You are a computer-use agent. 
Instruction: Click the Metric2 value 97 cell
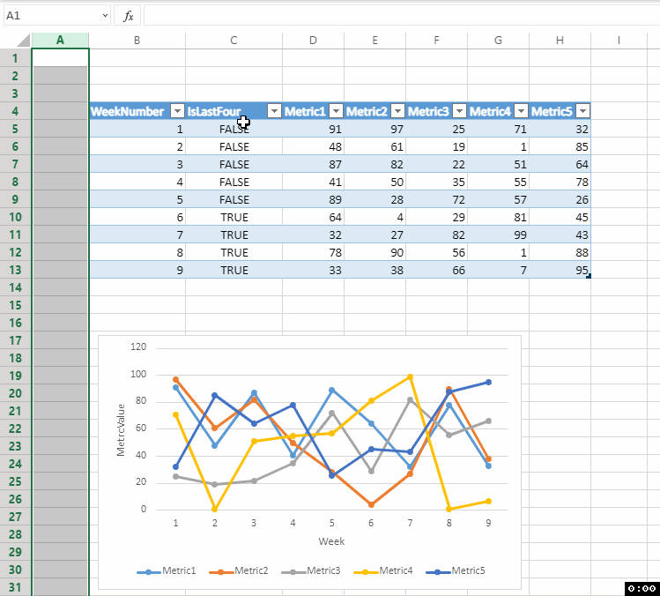(375, 129)
